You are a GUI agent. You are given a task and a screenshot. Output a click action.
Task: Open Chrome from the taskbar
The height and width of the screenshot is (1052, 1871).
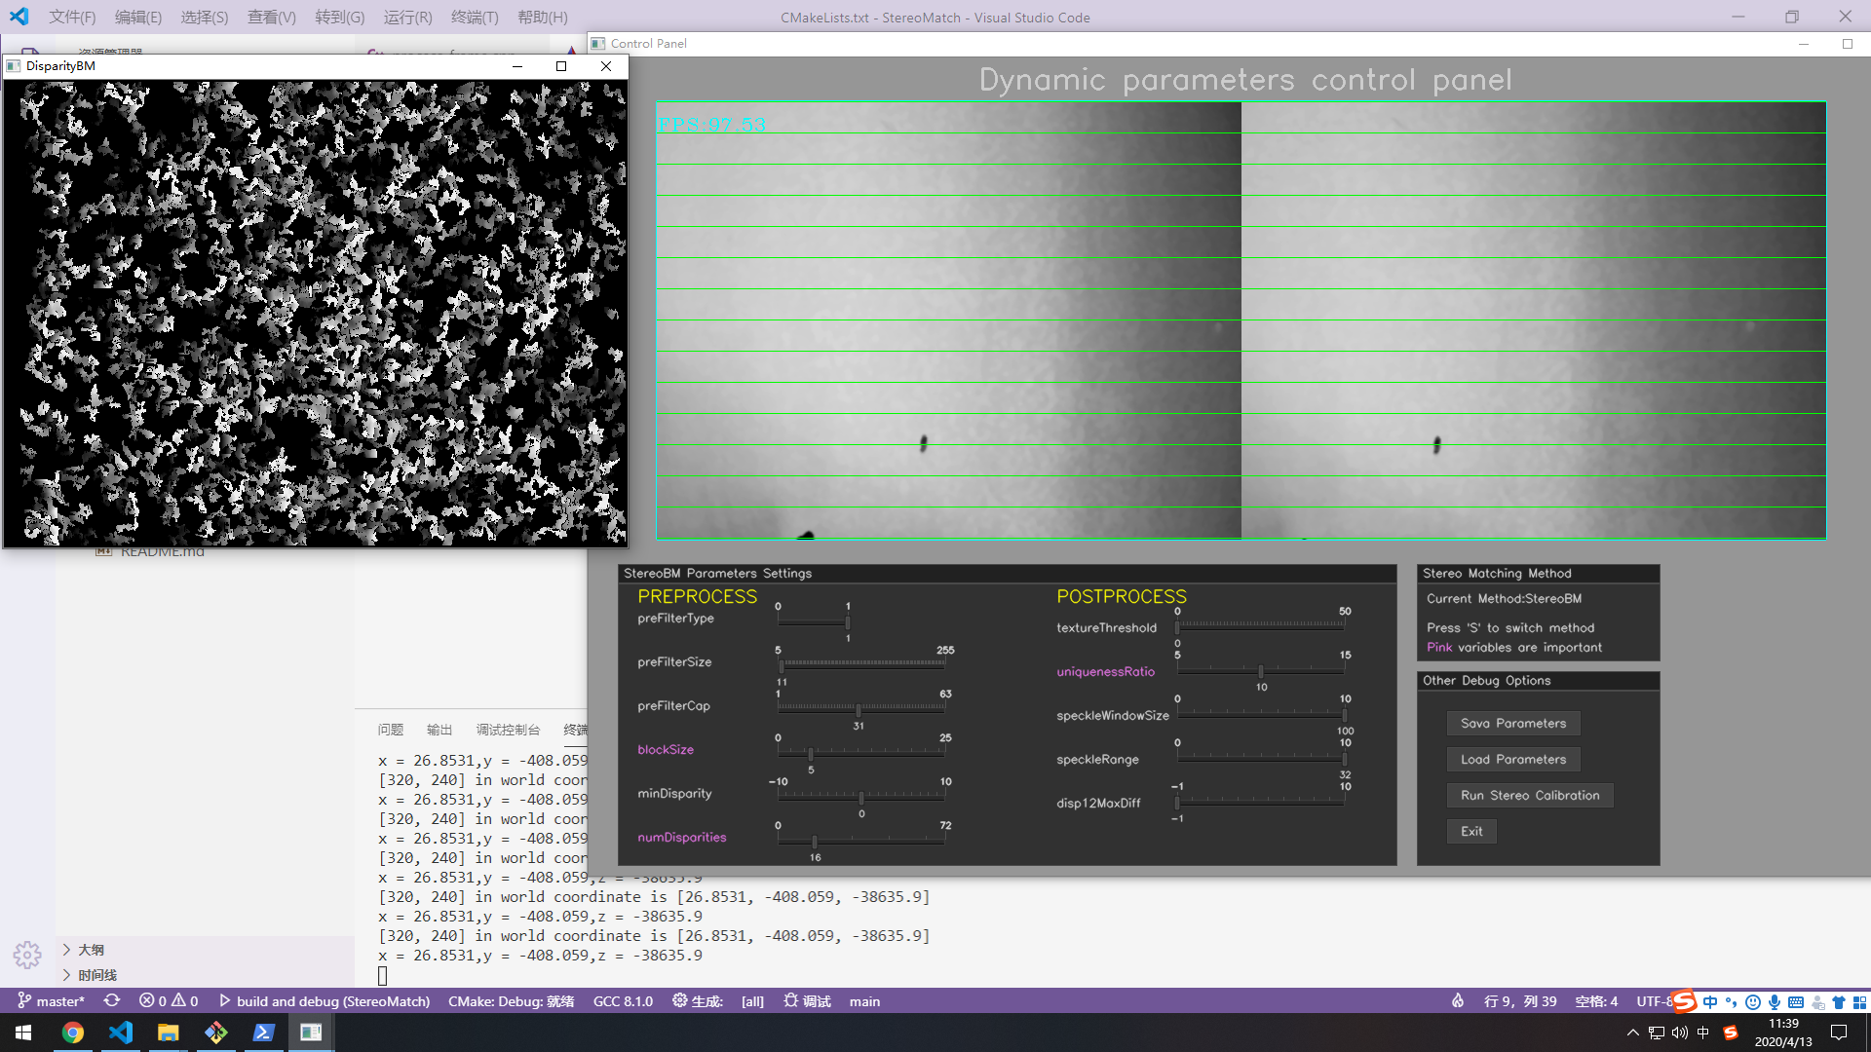[73, 1033]
